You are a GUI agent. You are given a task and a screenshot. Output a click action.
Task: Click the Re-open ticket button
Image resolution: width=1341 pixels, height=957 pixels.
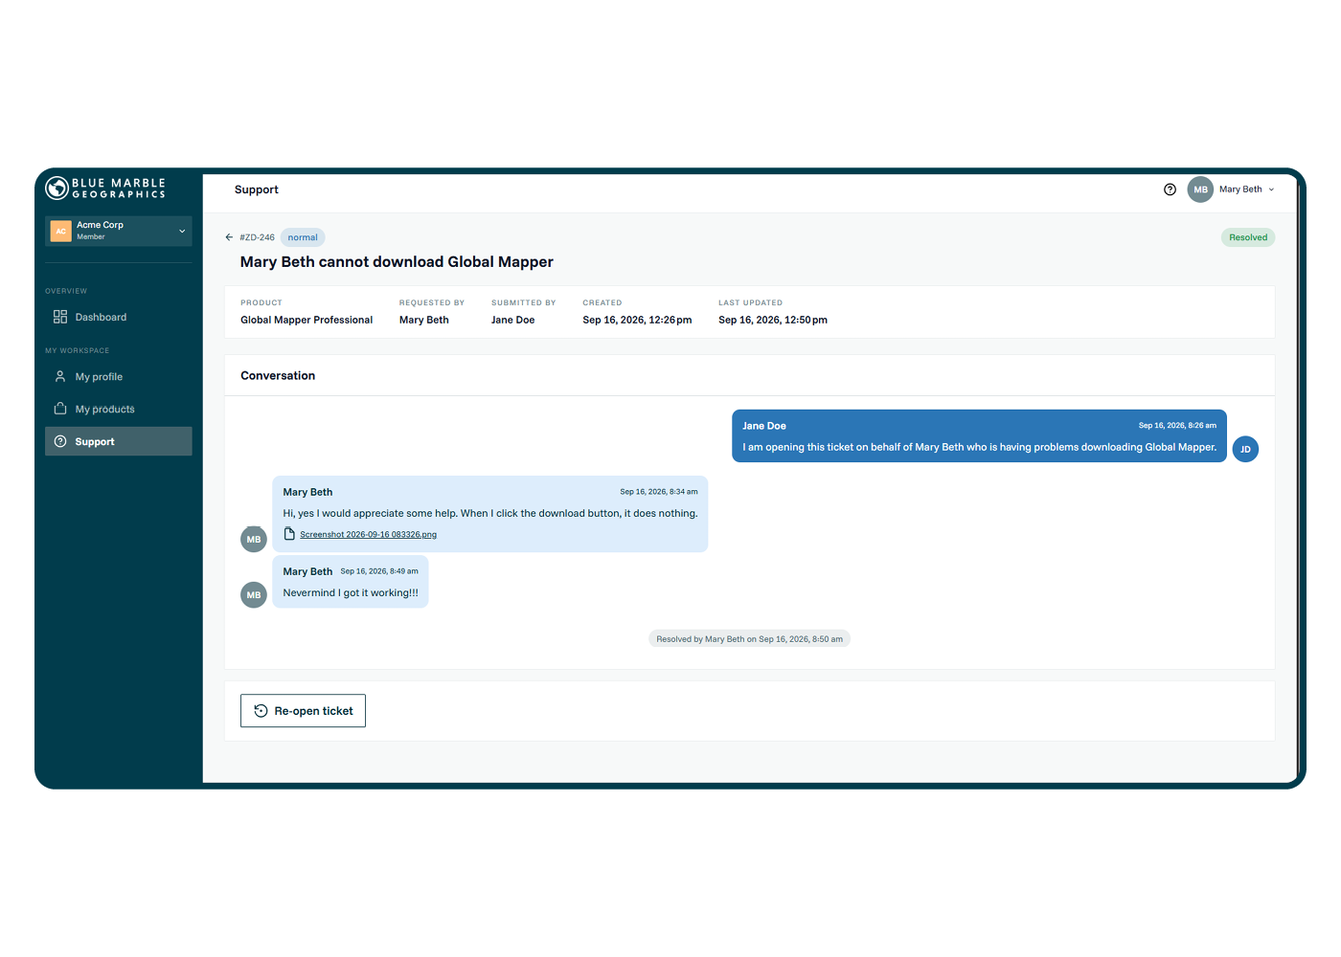pos(303,711)
